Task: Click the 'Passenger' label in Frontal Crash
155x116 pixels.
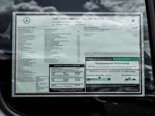Action: tap(66, 74)
